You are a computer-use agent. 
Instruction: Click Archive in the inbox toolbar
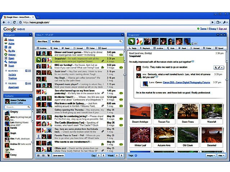click(x=42, y=48)
